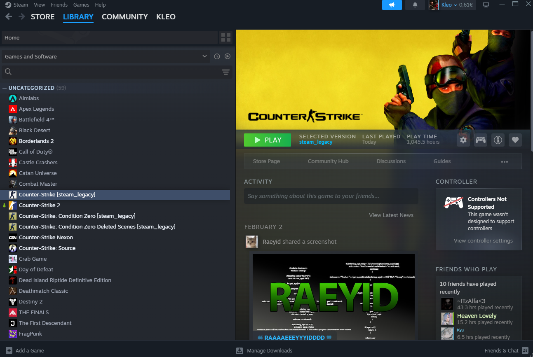This screenshot has width=533, height=357.
Task: Click the activity status text field
Action: [331, 196]
